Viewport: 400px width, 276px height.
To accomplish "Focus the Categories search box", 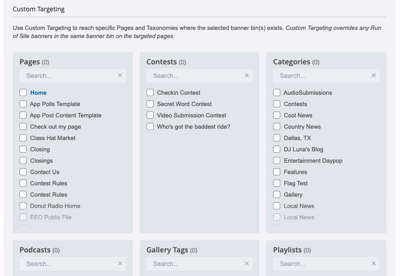I will 322,76.
